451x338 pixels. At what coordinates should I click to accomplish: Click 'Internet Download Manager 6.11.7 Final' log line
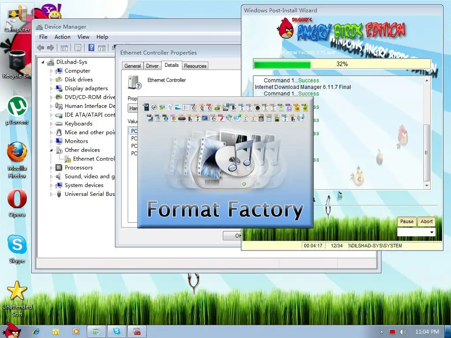coord(303,87)
